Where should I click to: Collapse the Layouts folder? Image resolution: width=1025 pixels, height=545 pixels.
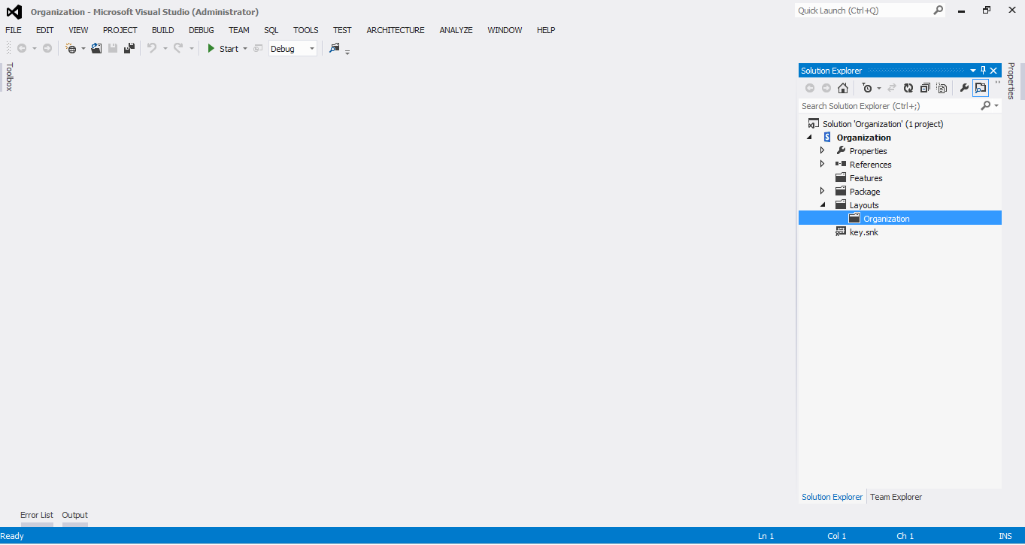[822, 204]
